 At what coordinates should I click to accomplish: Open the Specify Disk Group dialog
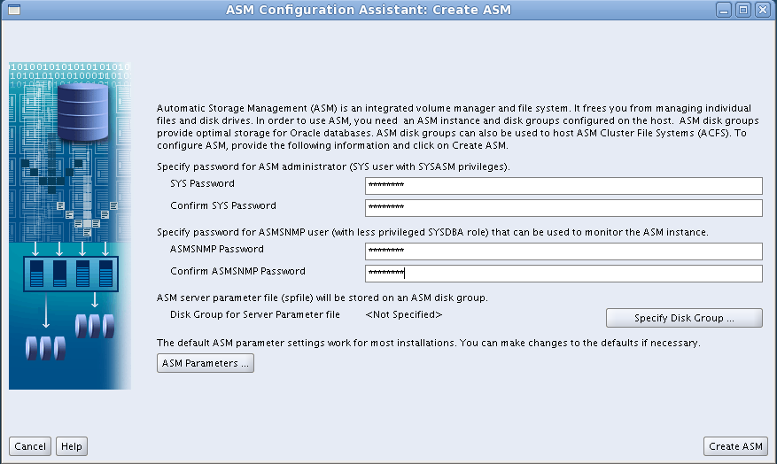(x=684, y=318)
